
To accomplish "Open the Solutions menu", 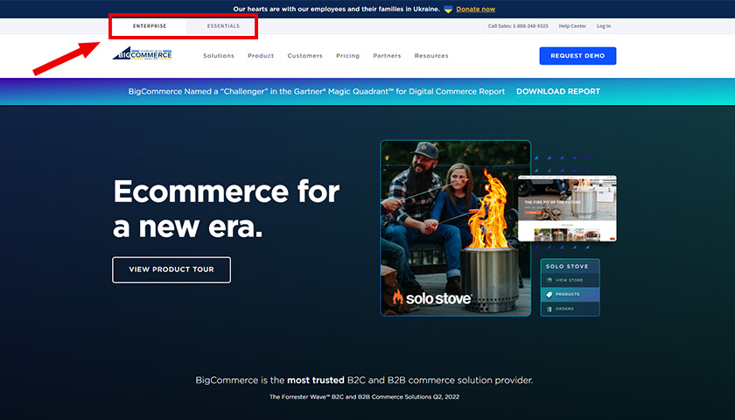I will [219, 56].
